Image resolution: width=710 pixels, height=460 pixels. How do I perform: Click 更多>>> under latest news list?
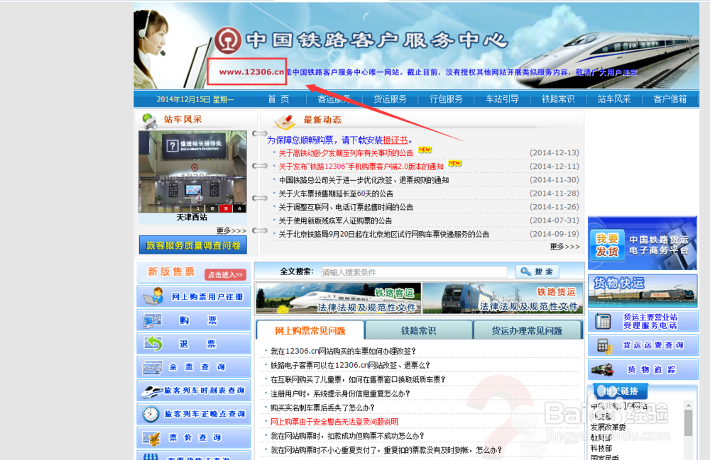pyautogui.click(x=564, y=247)
